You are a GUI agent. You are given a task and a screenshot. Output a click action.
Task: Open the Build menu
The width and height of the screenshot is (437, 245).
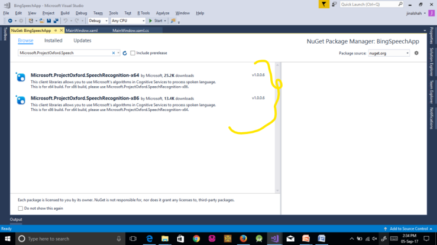(x=65, y=12)
